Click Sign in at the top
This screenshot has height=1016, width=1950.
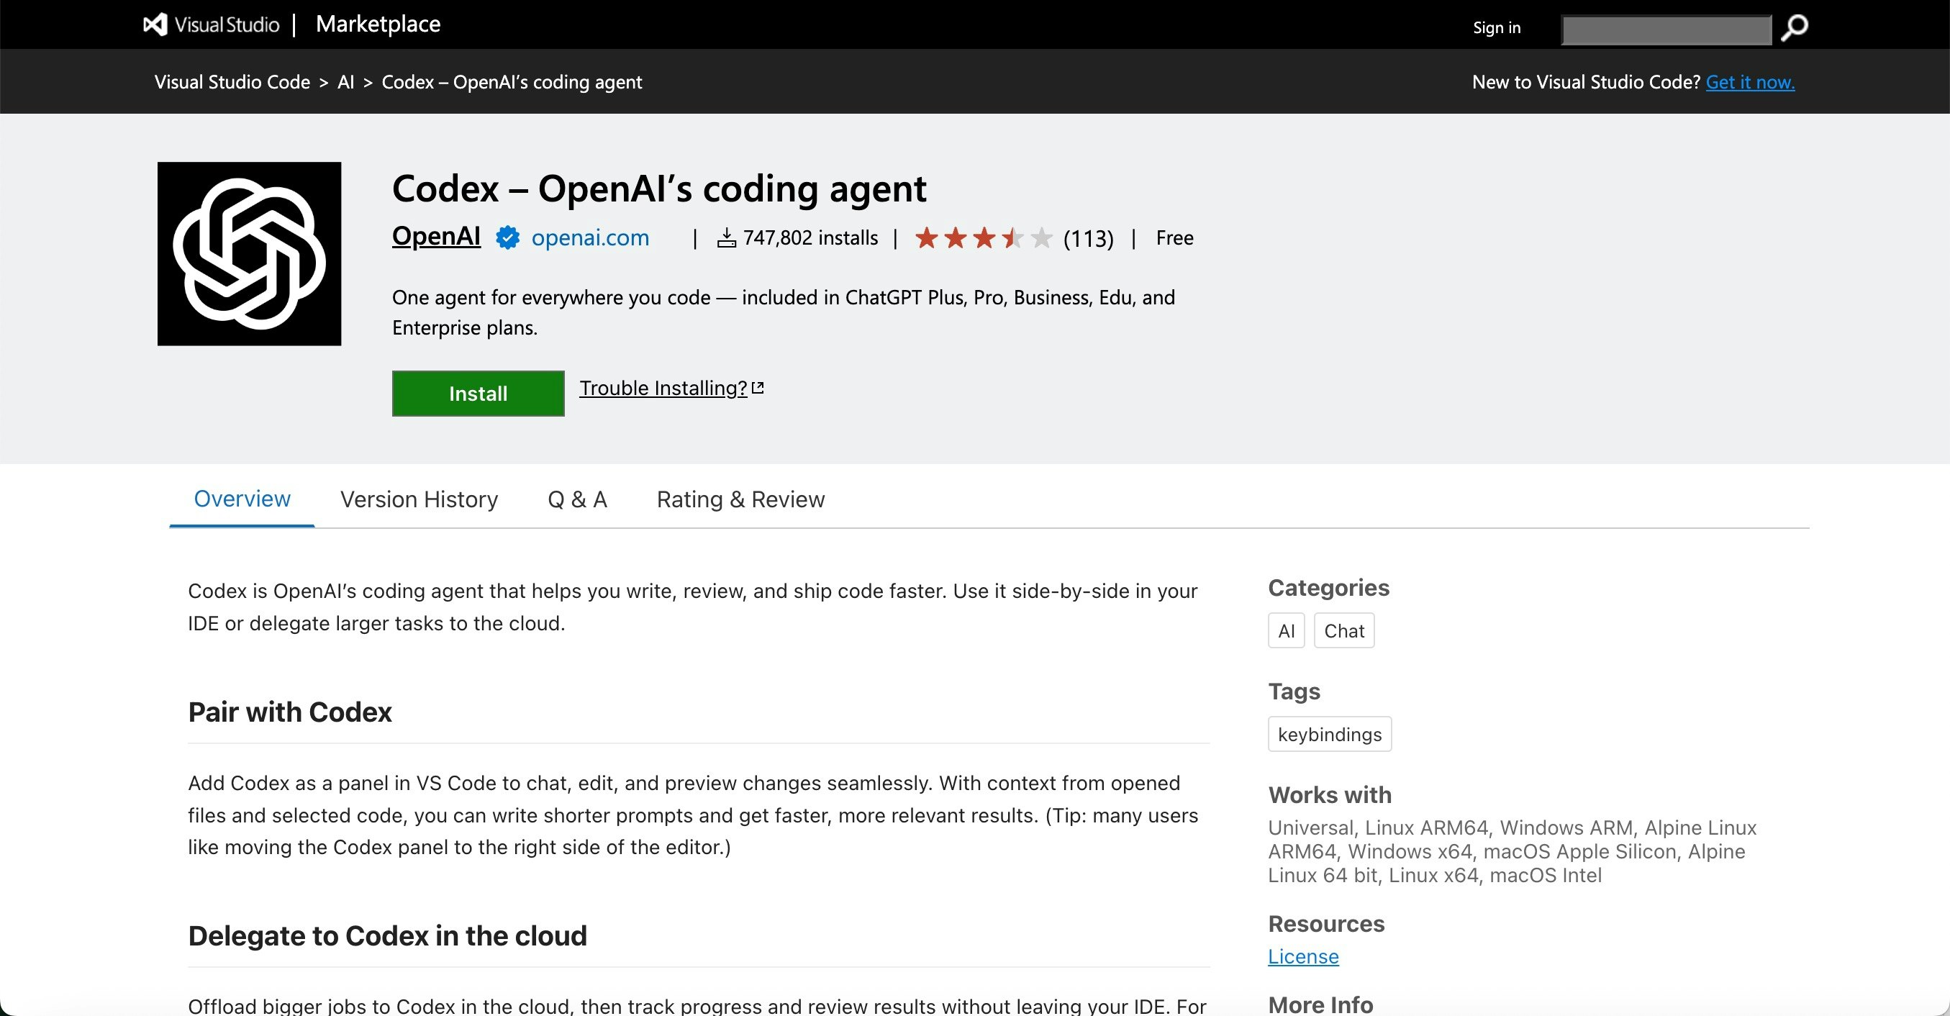tap(1496, 28)
